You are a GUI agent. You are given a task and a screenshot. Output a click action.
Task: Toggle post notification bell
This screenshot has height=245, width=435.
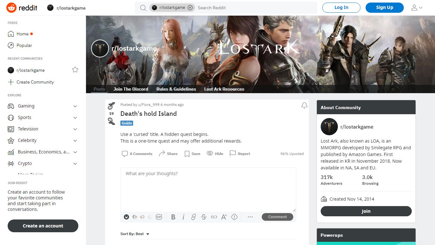coord(304,105)
